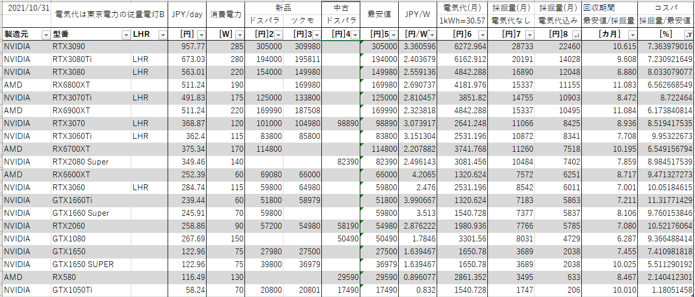The height and width of the screenshot is (297, 695).
Task: Select the GTX1660 Super model cell
Action: pos(91,213)
